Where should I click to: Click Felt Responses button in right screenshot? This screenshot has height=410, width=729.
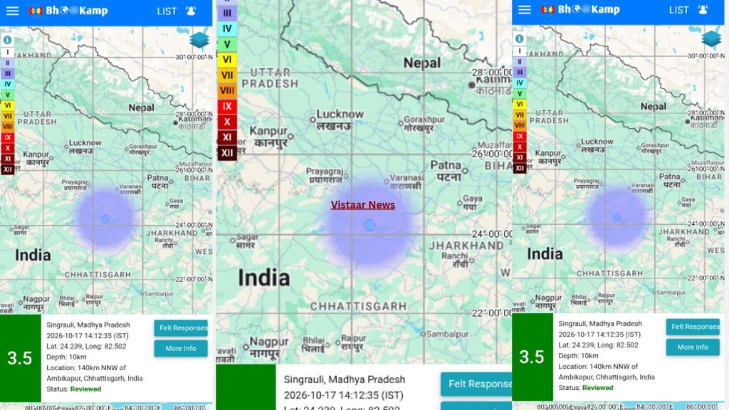(x=693, y=327)
